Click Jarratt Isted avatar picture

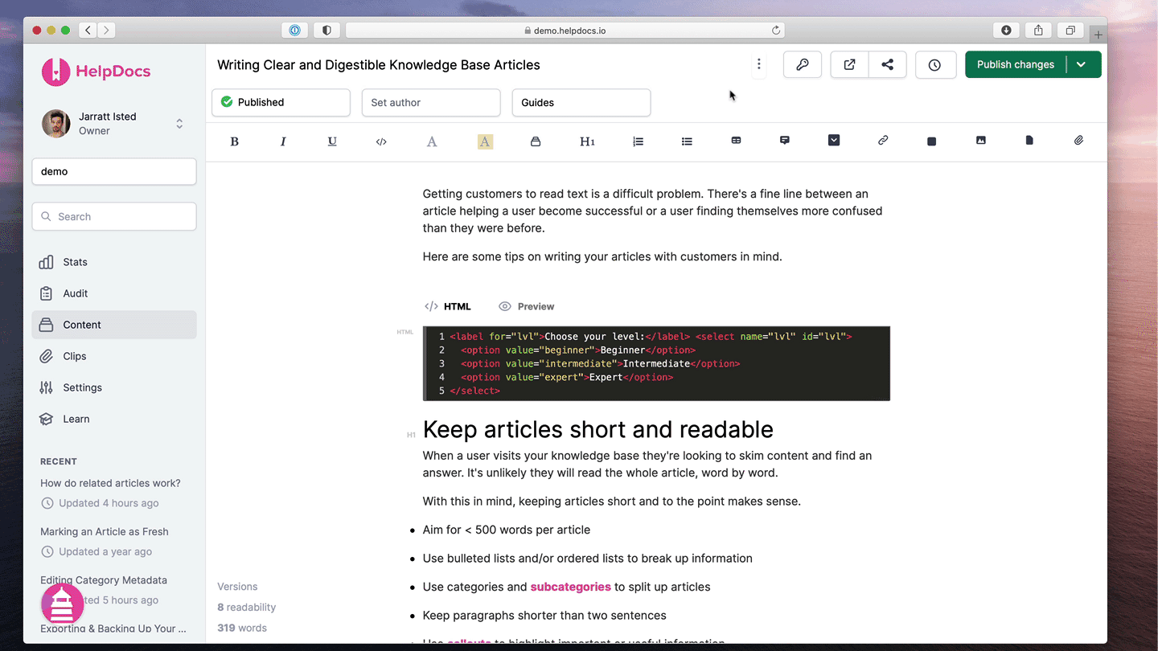(x=56, y=124)
